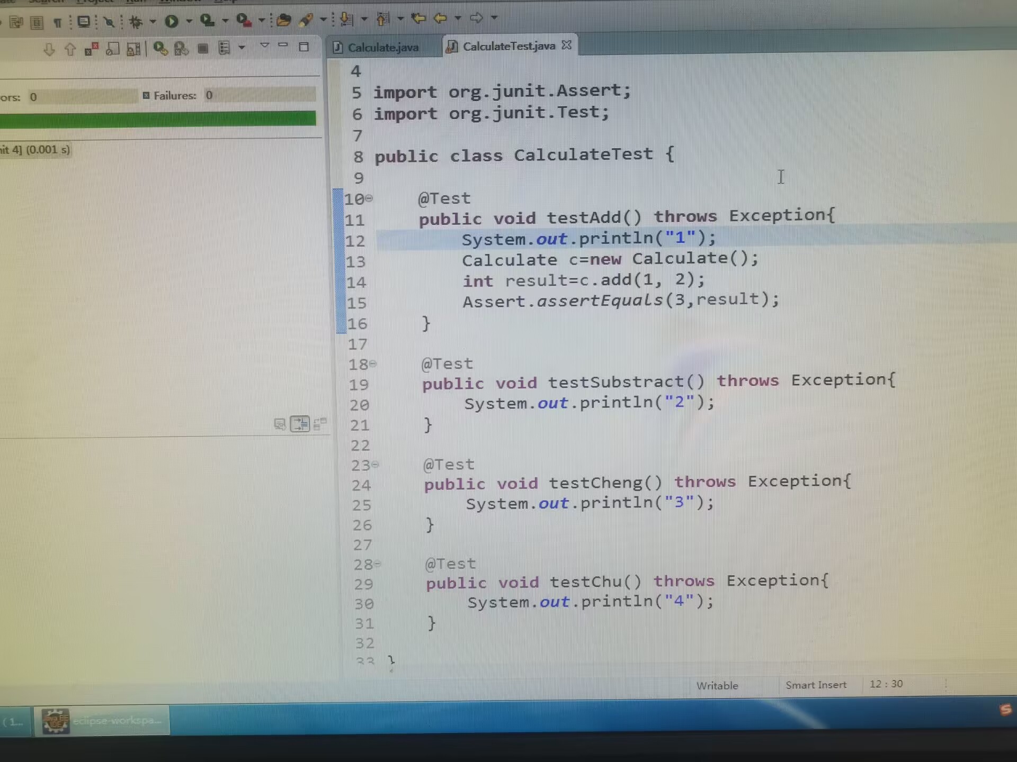The width and height of the screenshot is (1017, 762).
Task: Click Rerun Test icon in JUnit view
Action: pyautogui.click(x=160, y=49)
